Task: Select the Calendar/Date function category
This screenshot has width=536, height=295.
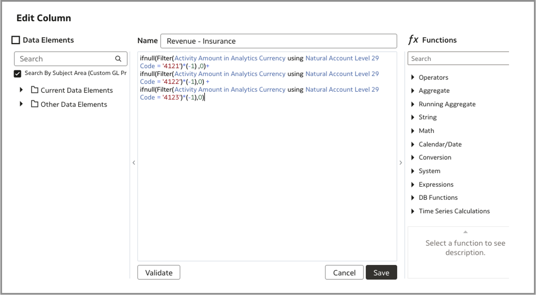Action: point(440,144)
